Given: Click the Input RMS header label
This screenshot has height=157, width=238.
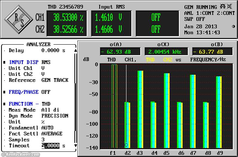Looking at the screenshot, I should point(112,7).
